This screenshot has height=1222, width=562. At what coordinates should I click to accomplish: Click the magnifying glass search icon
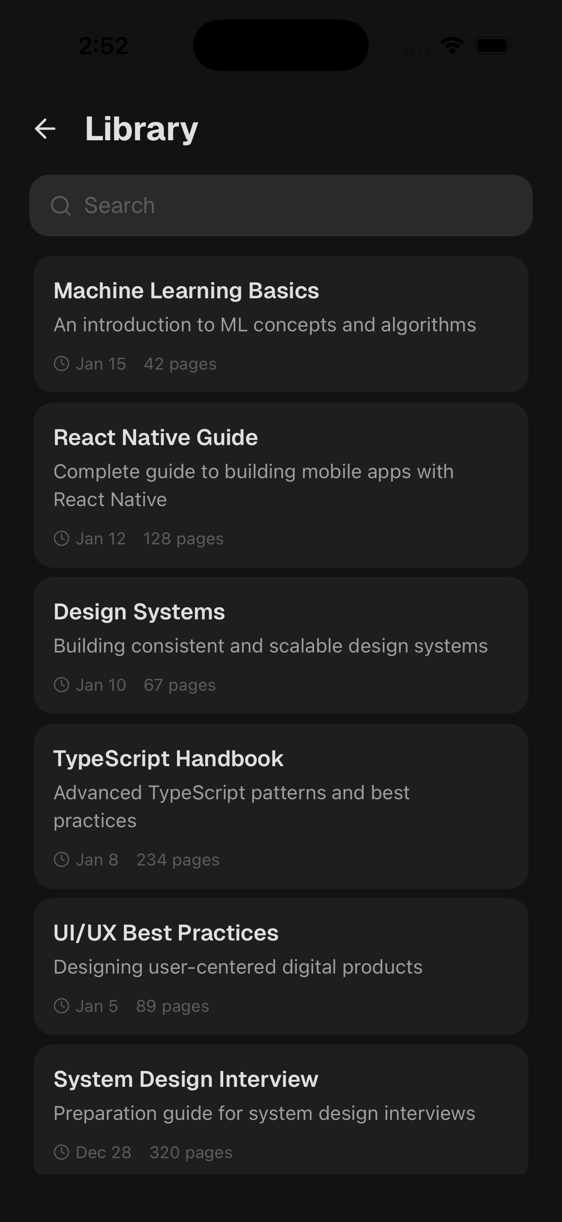62,206
